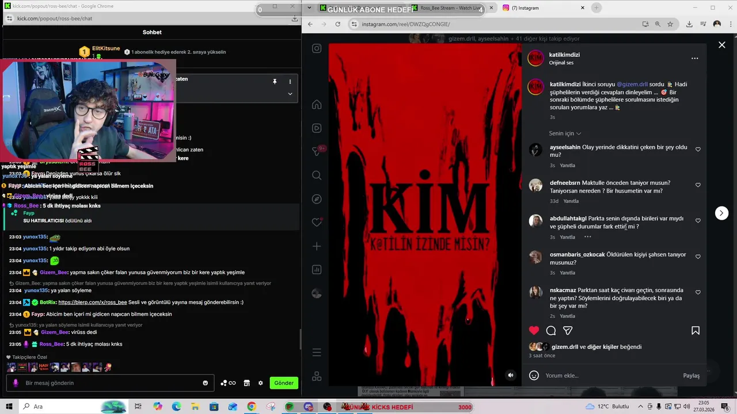Viewport: 737px width, 414px height.
Task: Switch to the Ross_Bee Stream tab
Action: pos(452,8)
